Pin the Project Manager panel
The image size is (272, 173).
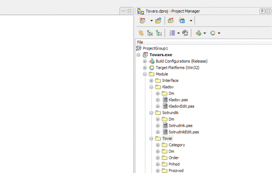pyautogui.click(x=262, y=11)
